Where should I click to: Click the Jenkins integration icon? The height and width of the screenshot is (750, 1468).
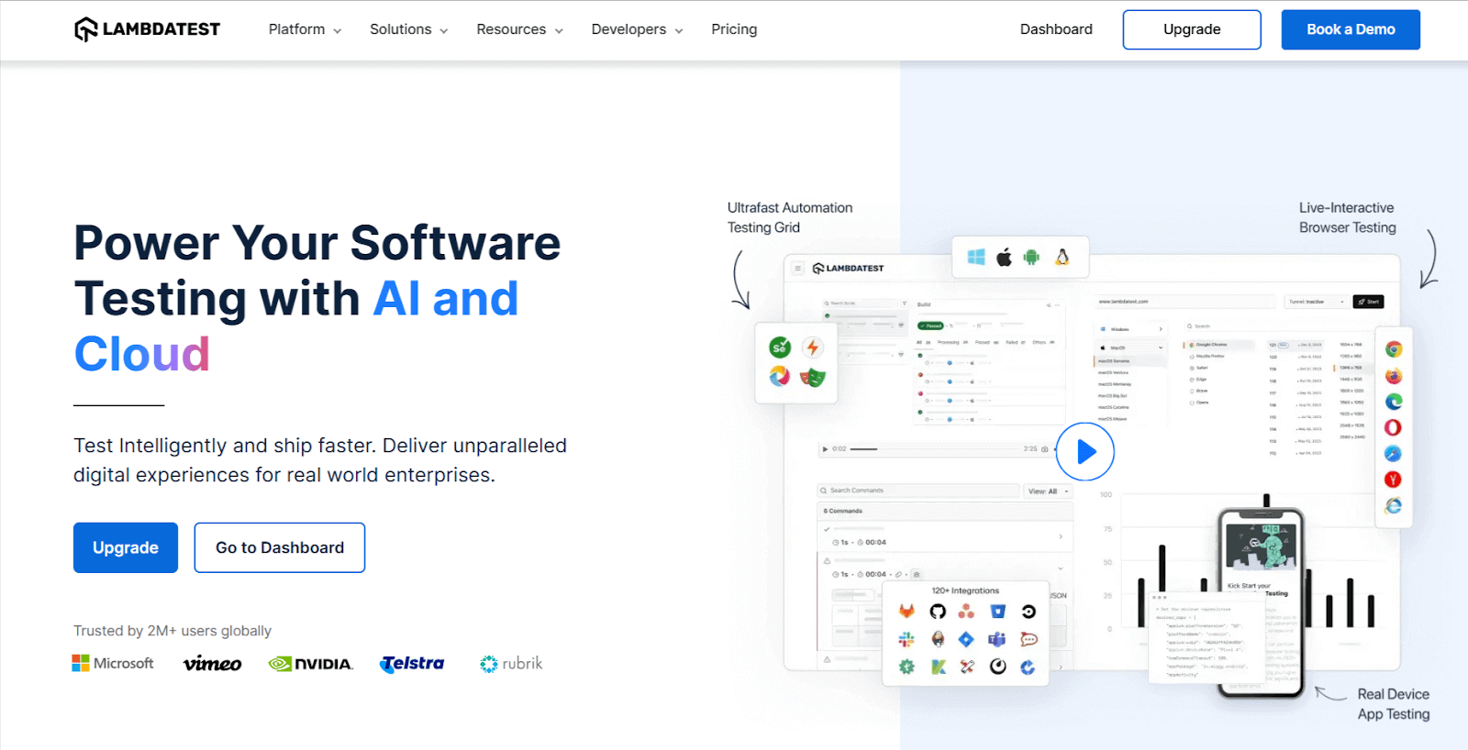tap(938, 639)
